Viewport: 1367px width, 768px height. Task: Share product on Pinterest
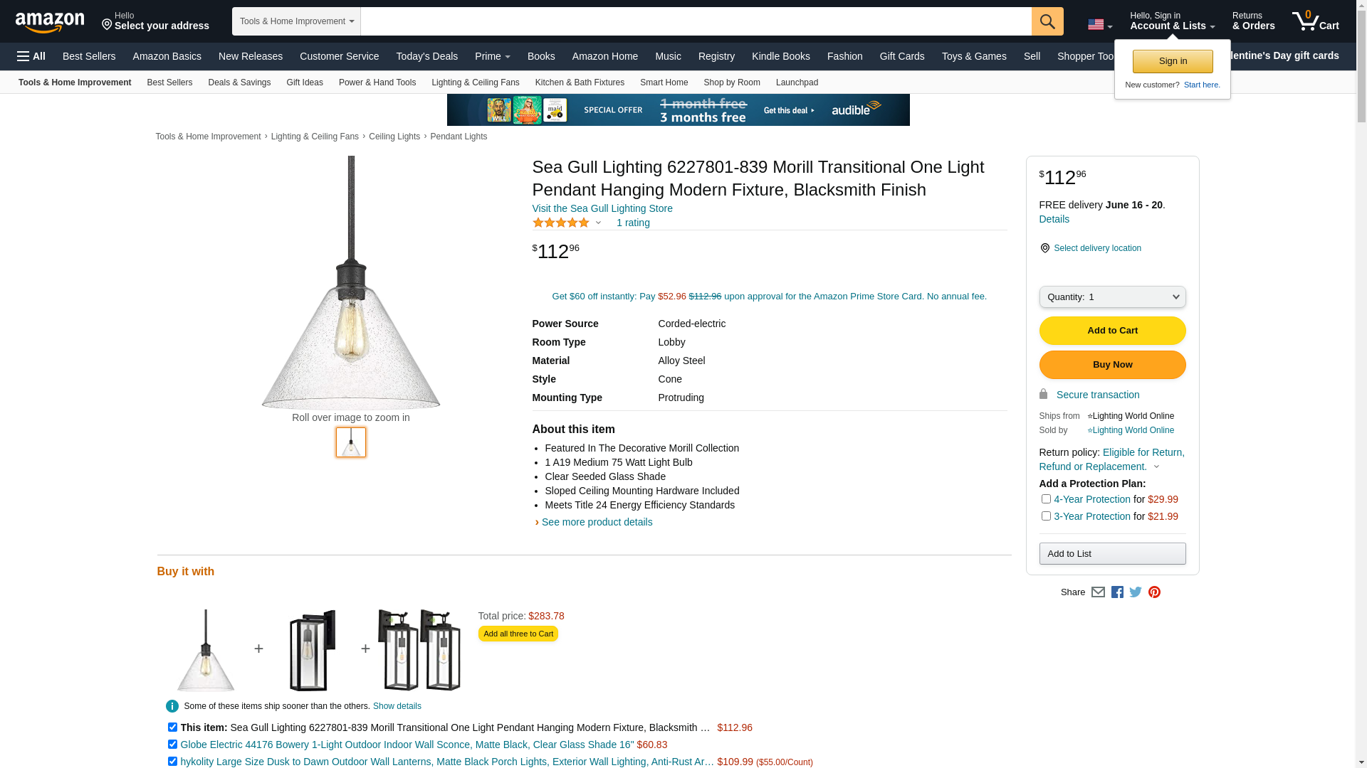point(1154,592)
